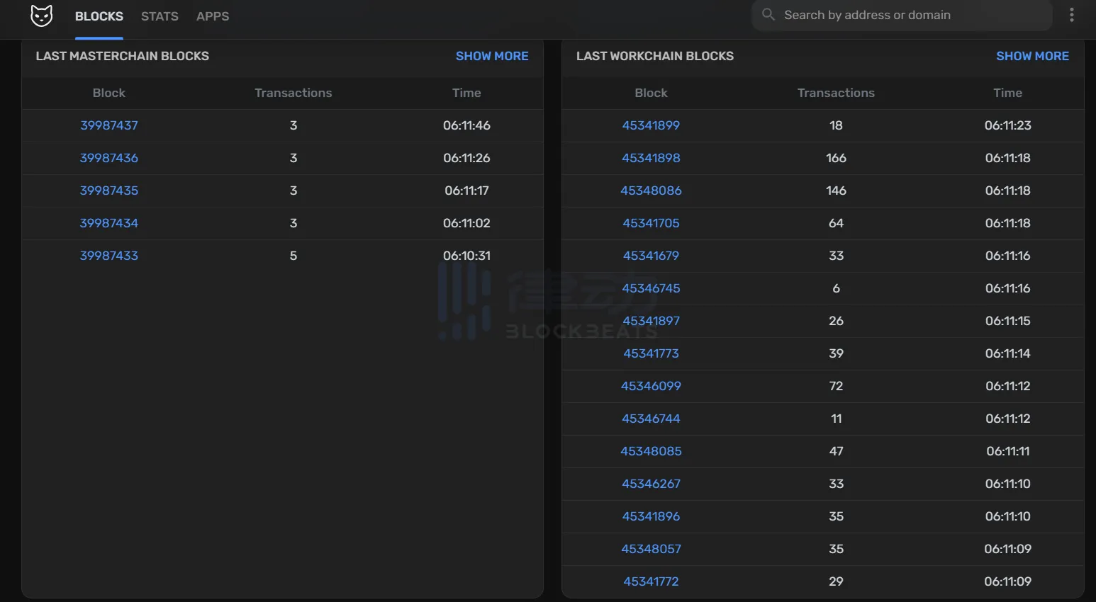View workchain block 45348057
1096x602 pixels.
651,549
